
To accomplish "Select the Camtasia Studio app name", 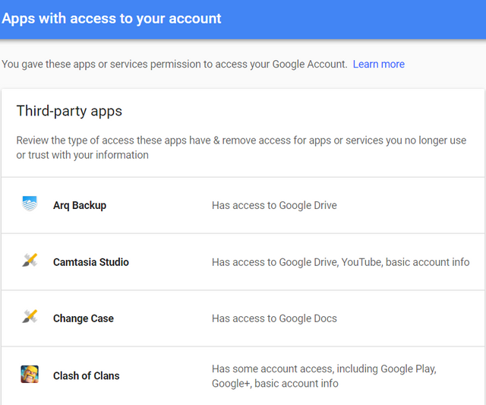I will (x=91, y=262).
